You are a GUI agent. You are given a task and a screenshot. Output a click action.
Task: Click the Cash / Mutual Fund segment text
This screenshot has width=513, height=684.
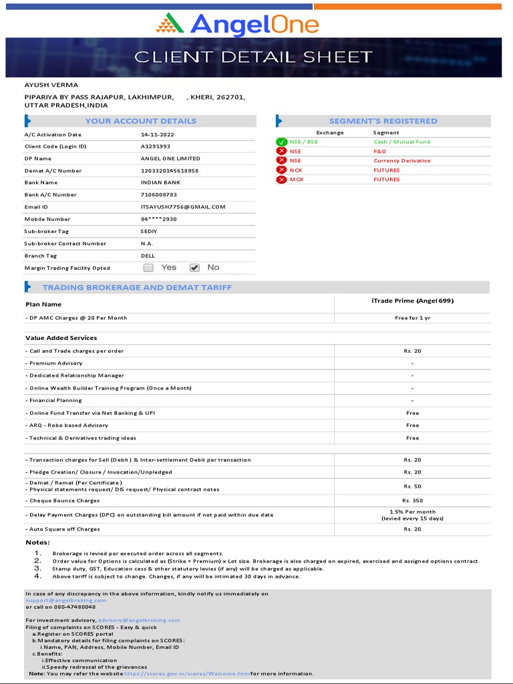(x=401, y=142)
